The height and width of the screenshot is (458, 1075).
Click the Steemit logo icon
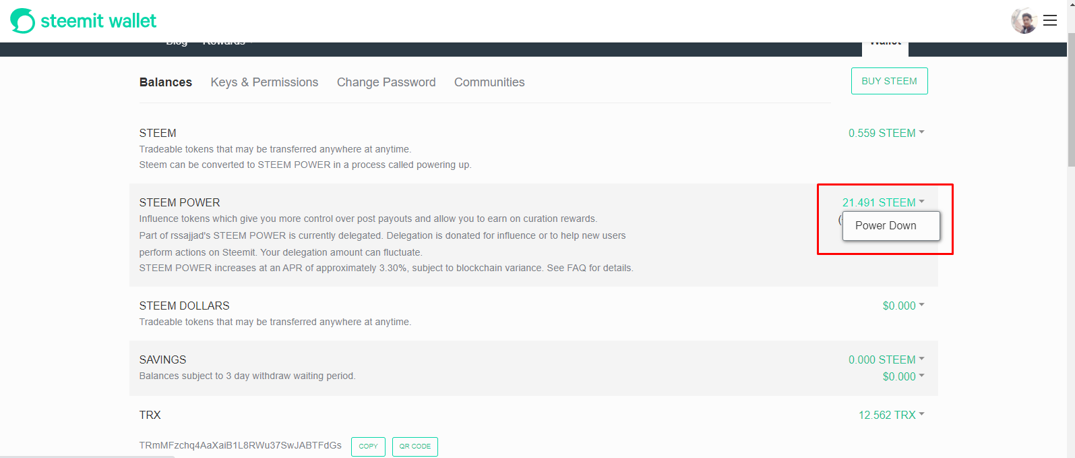(x=22, y=21)
